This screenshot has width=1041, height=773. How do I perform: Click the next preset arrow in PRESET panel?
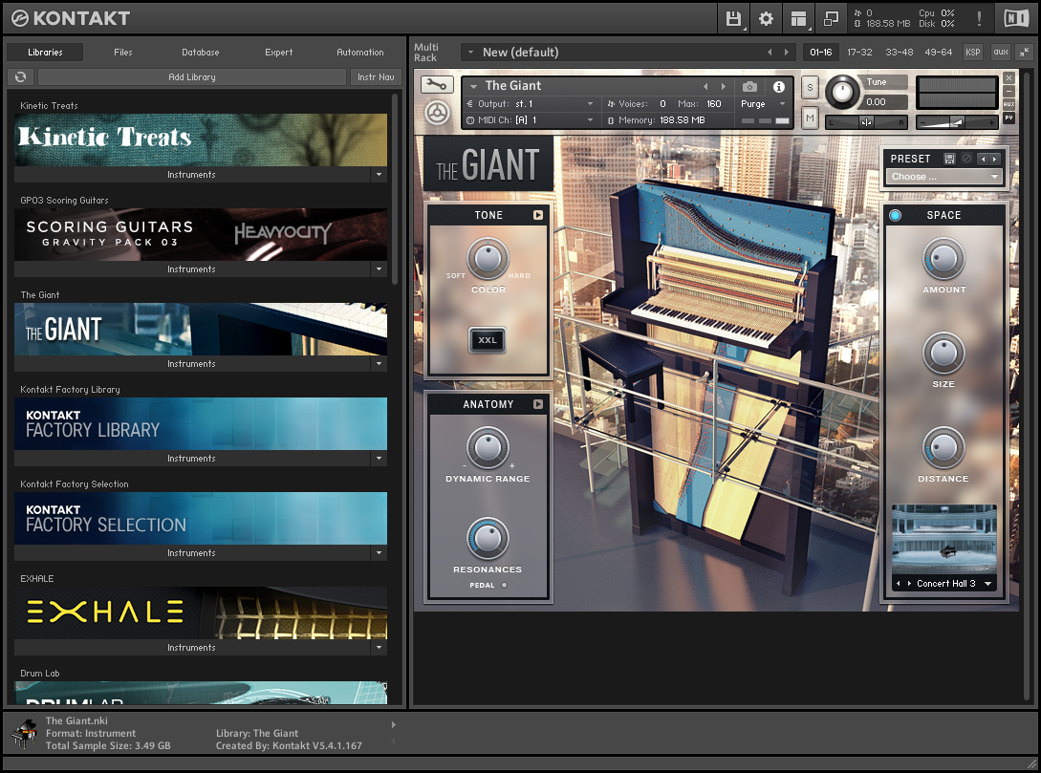point(994,159)
